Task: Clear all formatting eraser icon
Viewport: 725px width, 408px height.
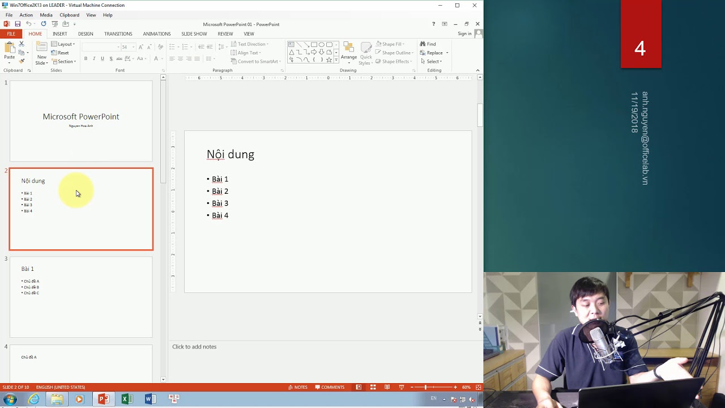Action: point(160,47)
